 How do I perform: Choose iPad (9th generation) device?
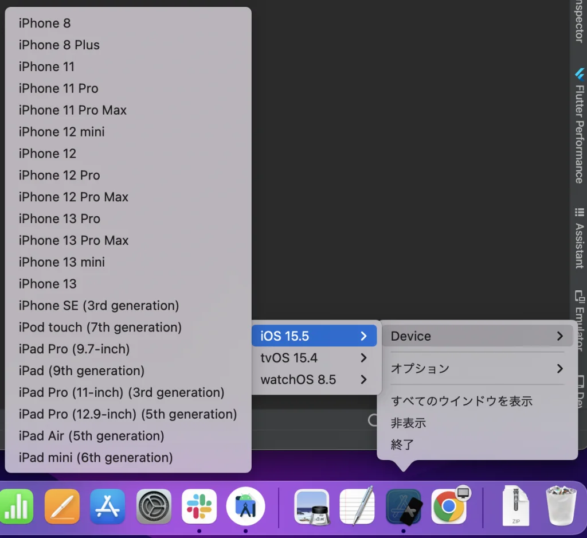click(128, 371)
